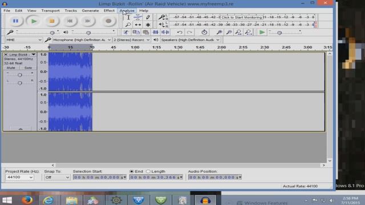Viewport: 365px width, 205px height.
Task: Open the Analyze menu
Action: (x=127, y=11)
